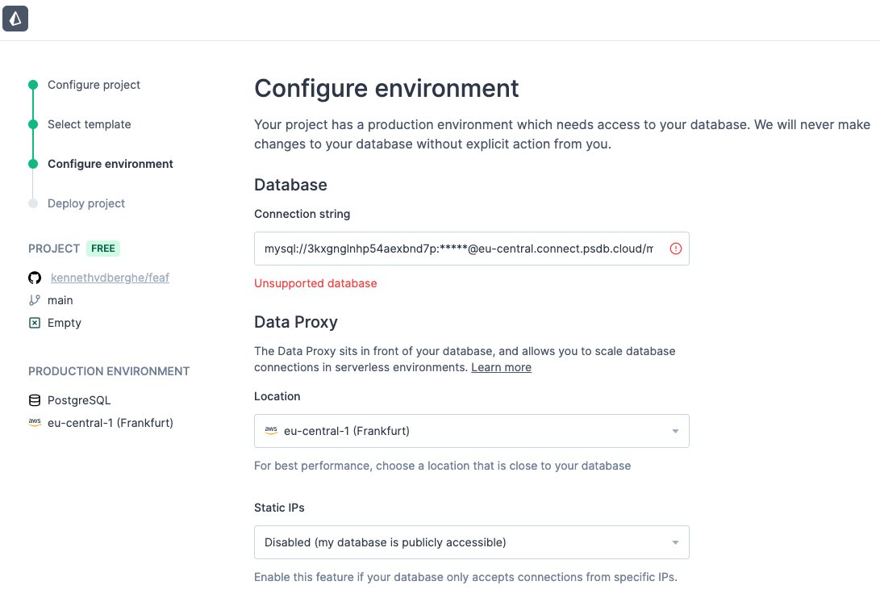
Task: Go to Select template step
Action: 89,124
